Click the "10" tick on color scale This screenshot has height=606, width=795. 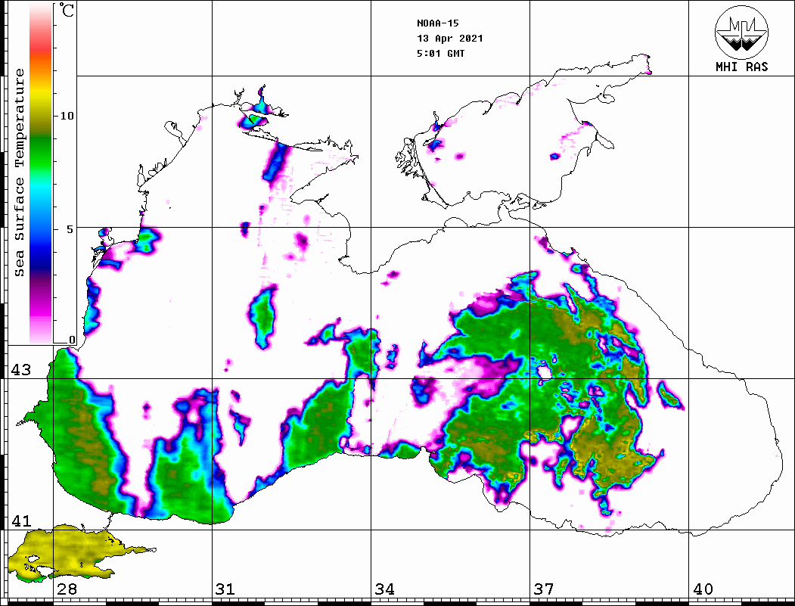67,116
